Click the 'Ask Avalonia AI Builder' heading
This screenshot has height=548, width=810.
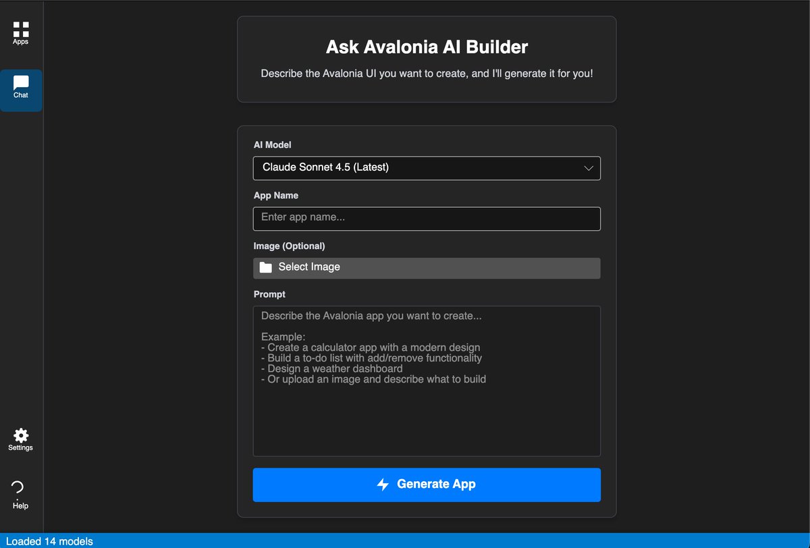pyautogui.click(x=427, y=47)
